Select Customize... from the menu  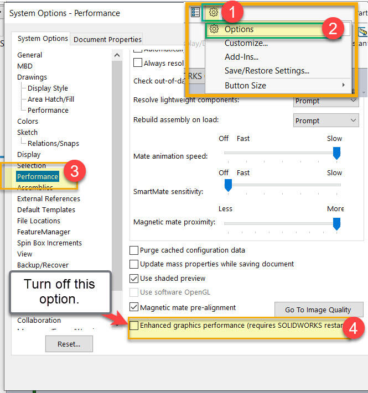[x=246, y=43]
